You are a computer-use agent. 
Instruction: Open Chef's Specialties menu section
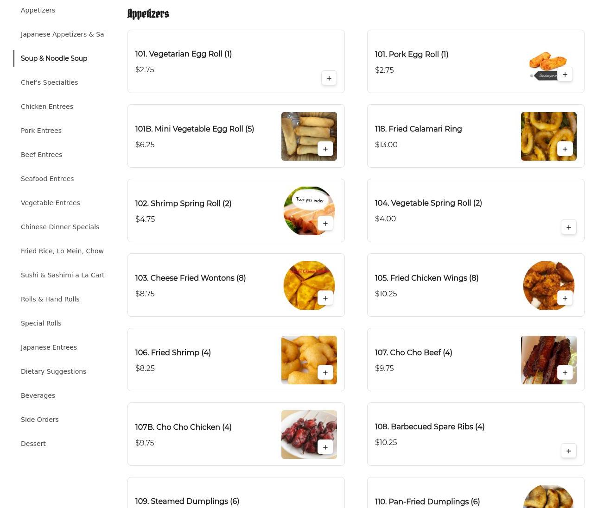[x=49, y=82]
